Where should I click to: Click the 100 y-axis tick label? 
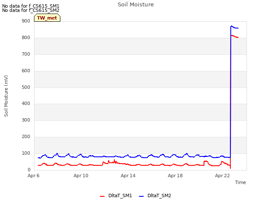tap(26, 153)
